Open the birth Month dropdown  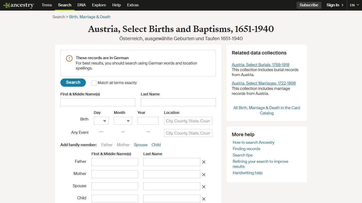point(123,121)
